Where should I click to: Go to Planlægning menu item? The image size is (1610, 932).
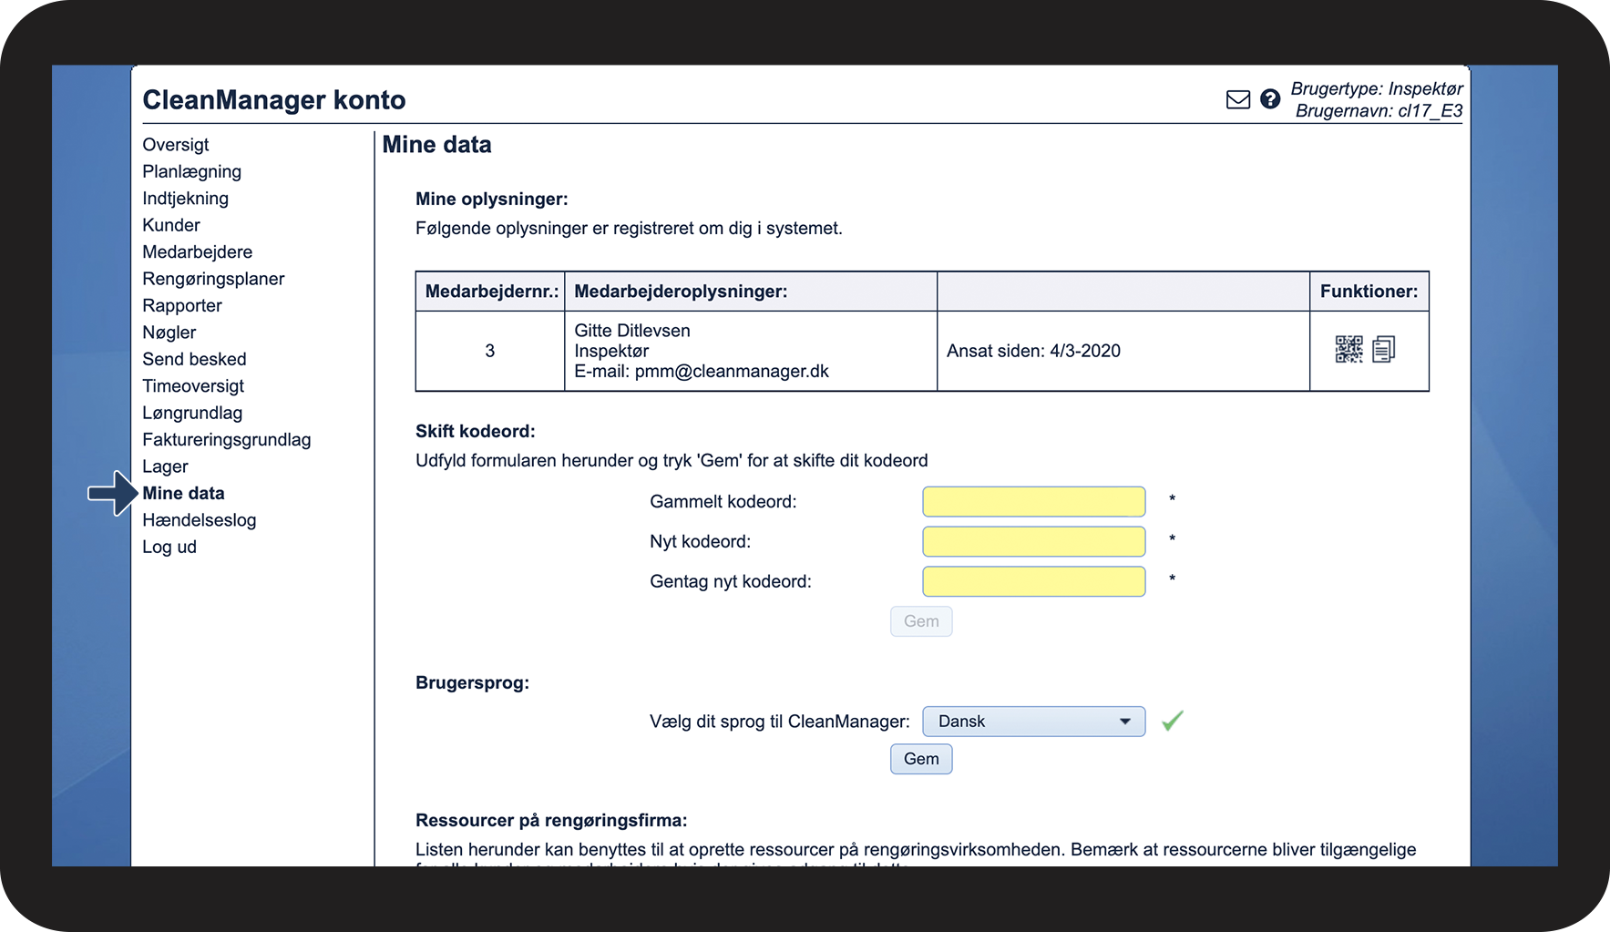(x=191, y=171)
